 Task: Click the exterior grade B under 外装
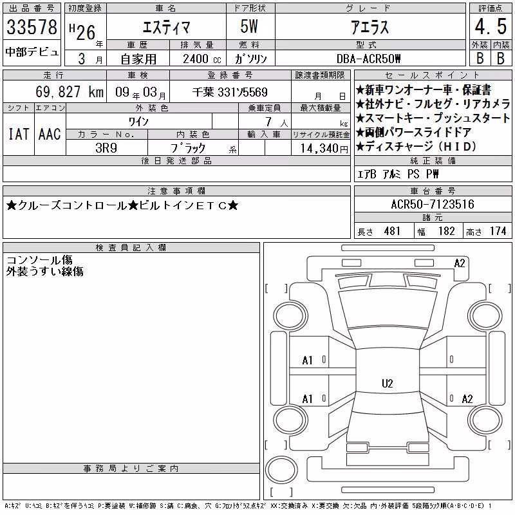coord(480,58)
